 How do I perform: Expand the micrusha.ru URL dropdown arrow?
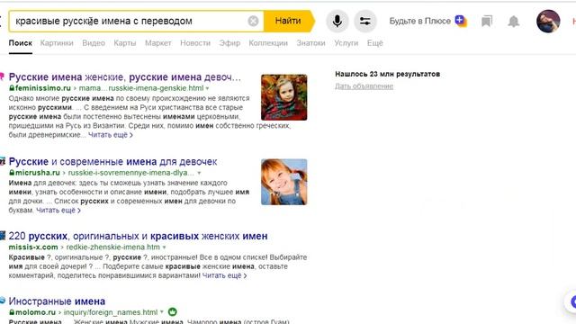click(199, 173)
